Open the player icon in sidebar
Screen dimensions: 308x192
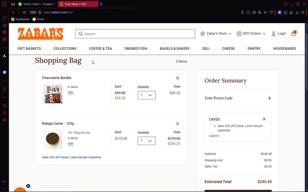click(x=4, y=89)
